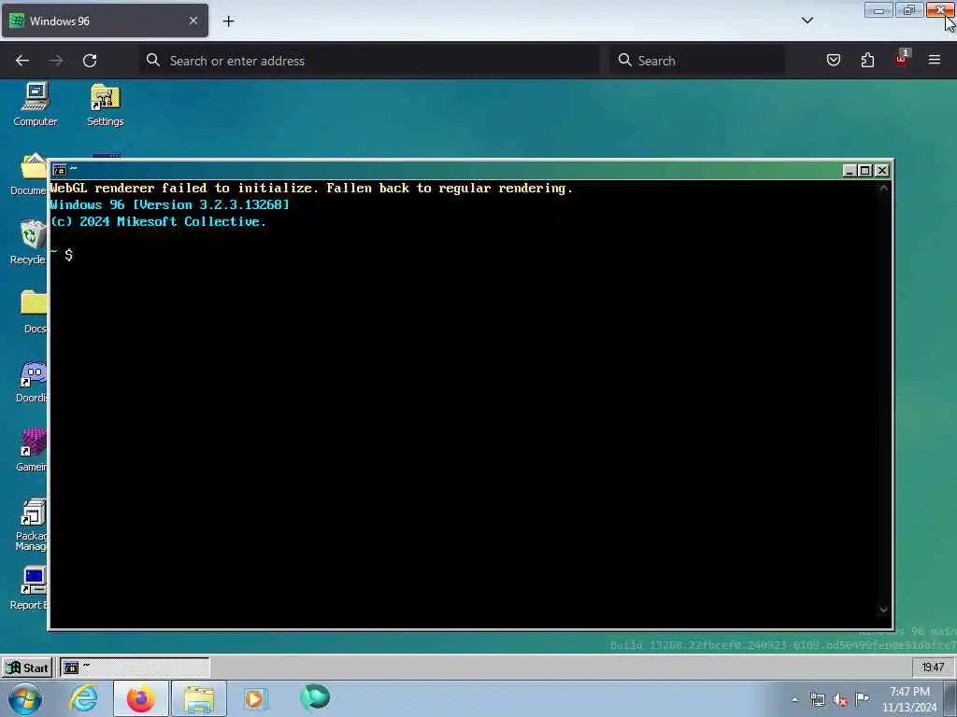The height and width of the screenshot is (717, 957).
Task: Click the browser forward arrow
Action: [x=56, y=61]
